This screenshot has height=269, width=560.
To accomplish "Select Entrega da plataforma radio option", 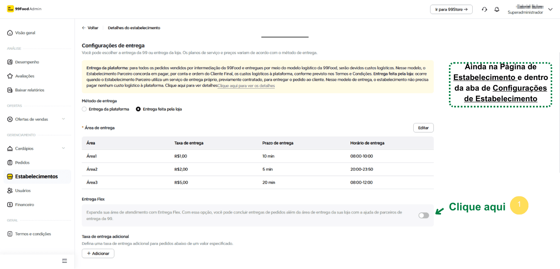I will click(84, 109).
